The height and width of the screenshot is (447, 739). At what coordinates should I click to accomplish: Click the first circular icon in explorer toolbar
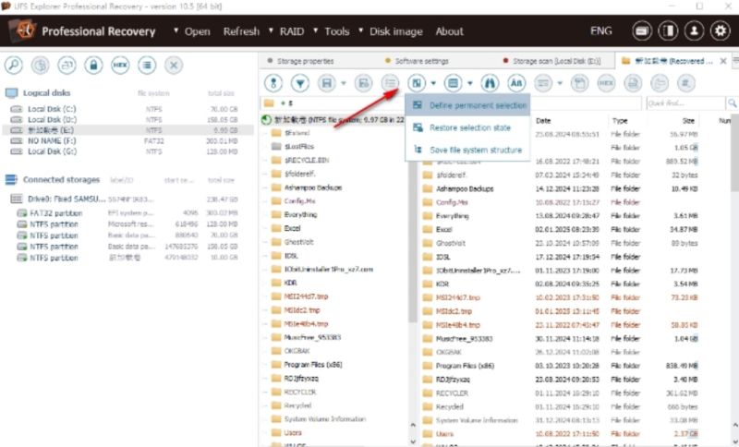(x=273, y=83)
